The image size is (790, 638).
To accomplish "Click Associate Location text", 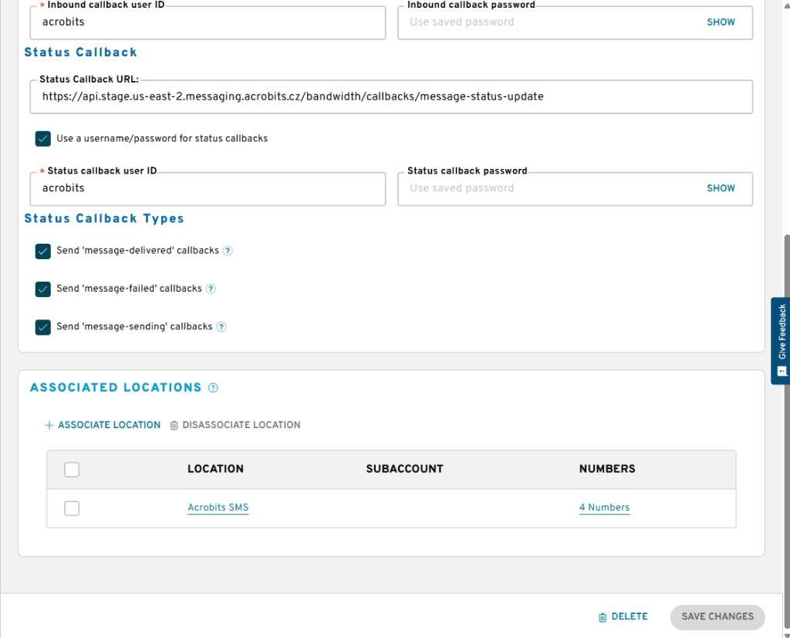I will pos(110,425).
